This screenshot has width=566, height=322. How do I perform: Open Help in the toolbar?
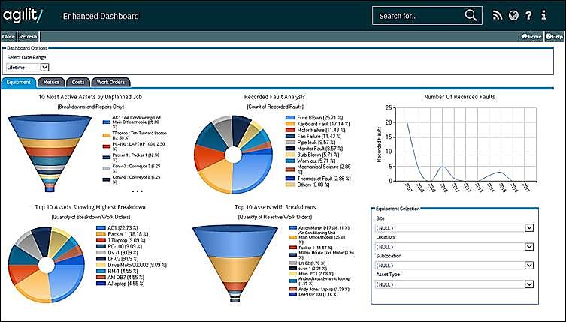(x=554, y=36)
